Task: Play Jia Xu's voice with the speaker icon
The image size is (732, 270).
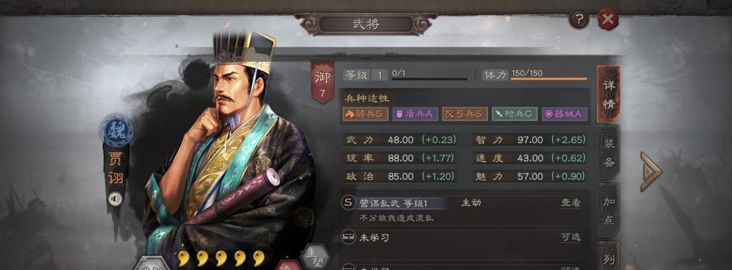Action: (x=115, y=199)
